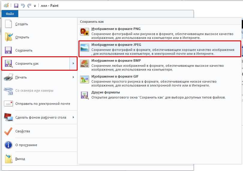The image size is (243, 171).
Task: Choose Открыть from the file menu
Action: tap(39, 37)
